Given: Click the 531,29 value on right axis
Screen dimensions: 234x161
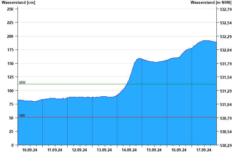Looking at the screenshot, I should point(226,91).
